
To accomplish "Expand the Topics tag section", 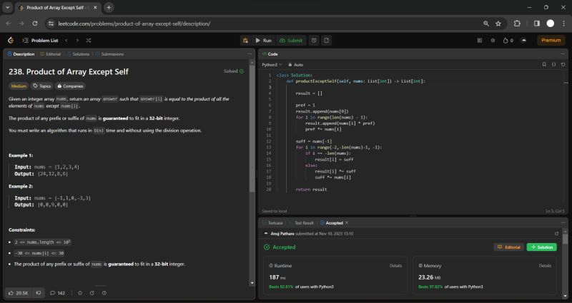I will click(42, 86).
